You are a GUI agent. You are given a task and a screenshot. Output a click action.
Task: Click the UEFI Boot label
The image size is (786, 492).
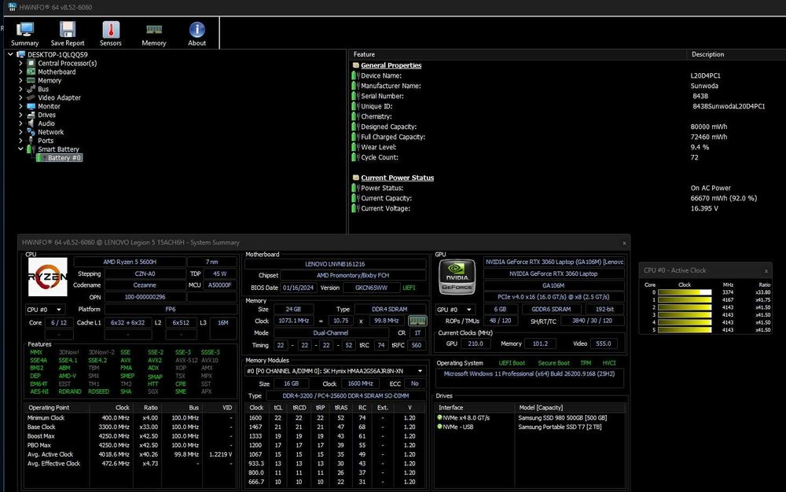pos(512,363)
